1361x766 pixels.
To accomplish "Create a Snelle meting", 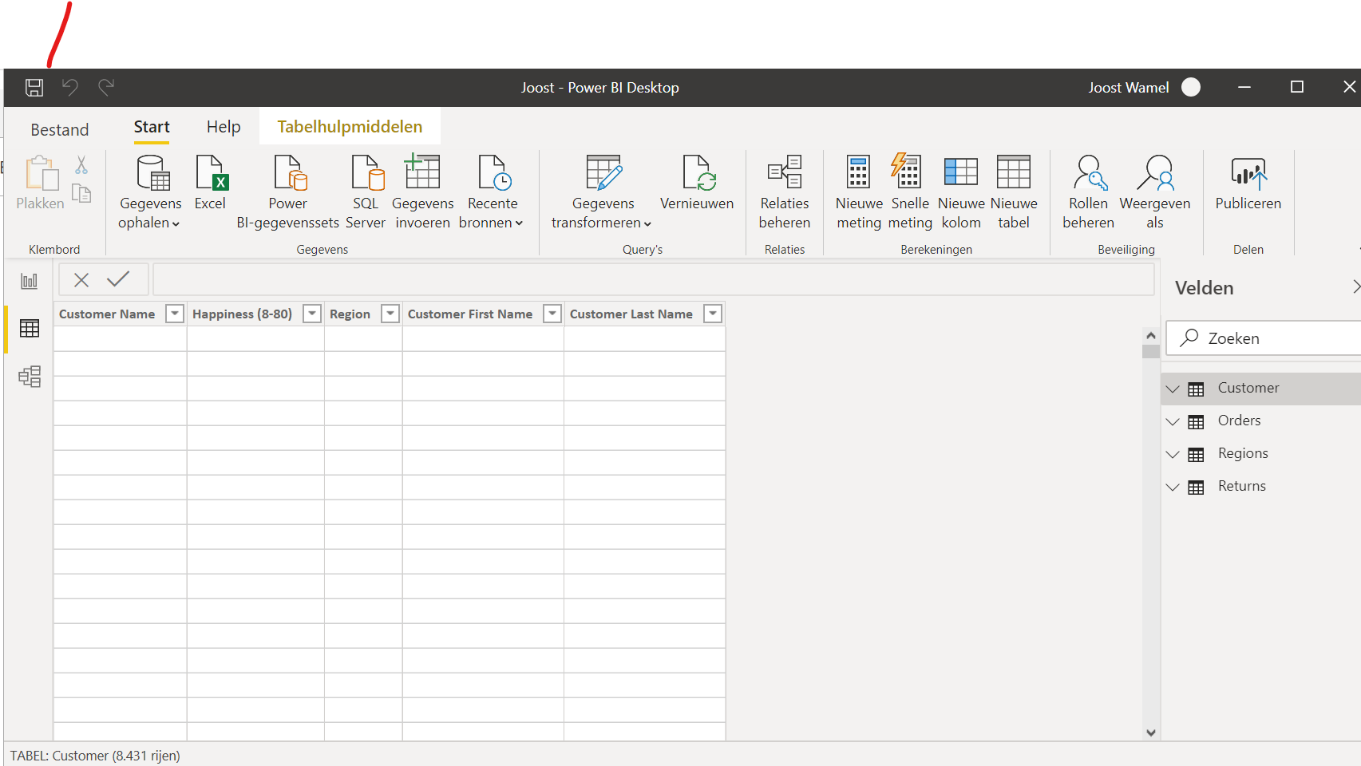I will pos(910,192).
